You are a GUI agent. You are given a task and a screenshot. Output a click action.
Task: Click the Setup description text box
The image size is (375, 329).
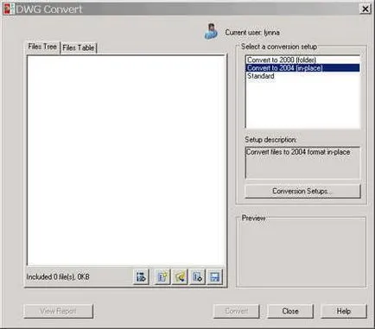302,163
